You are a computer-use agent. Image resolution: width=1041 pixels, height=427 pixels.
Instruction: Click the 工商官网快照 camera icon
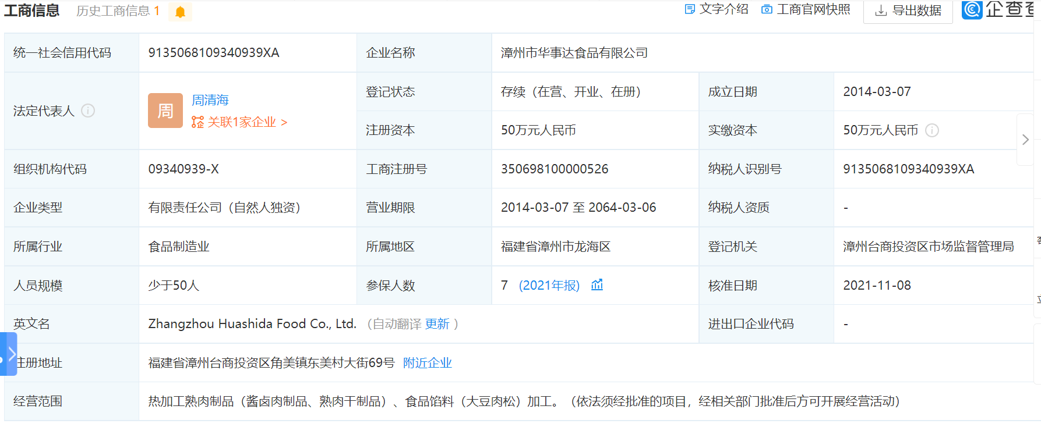pyautogui.click(x=767, y=9)
